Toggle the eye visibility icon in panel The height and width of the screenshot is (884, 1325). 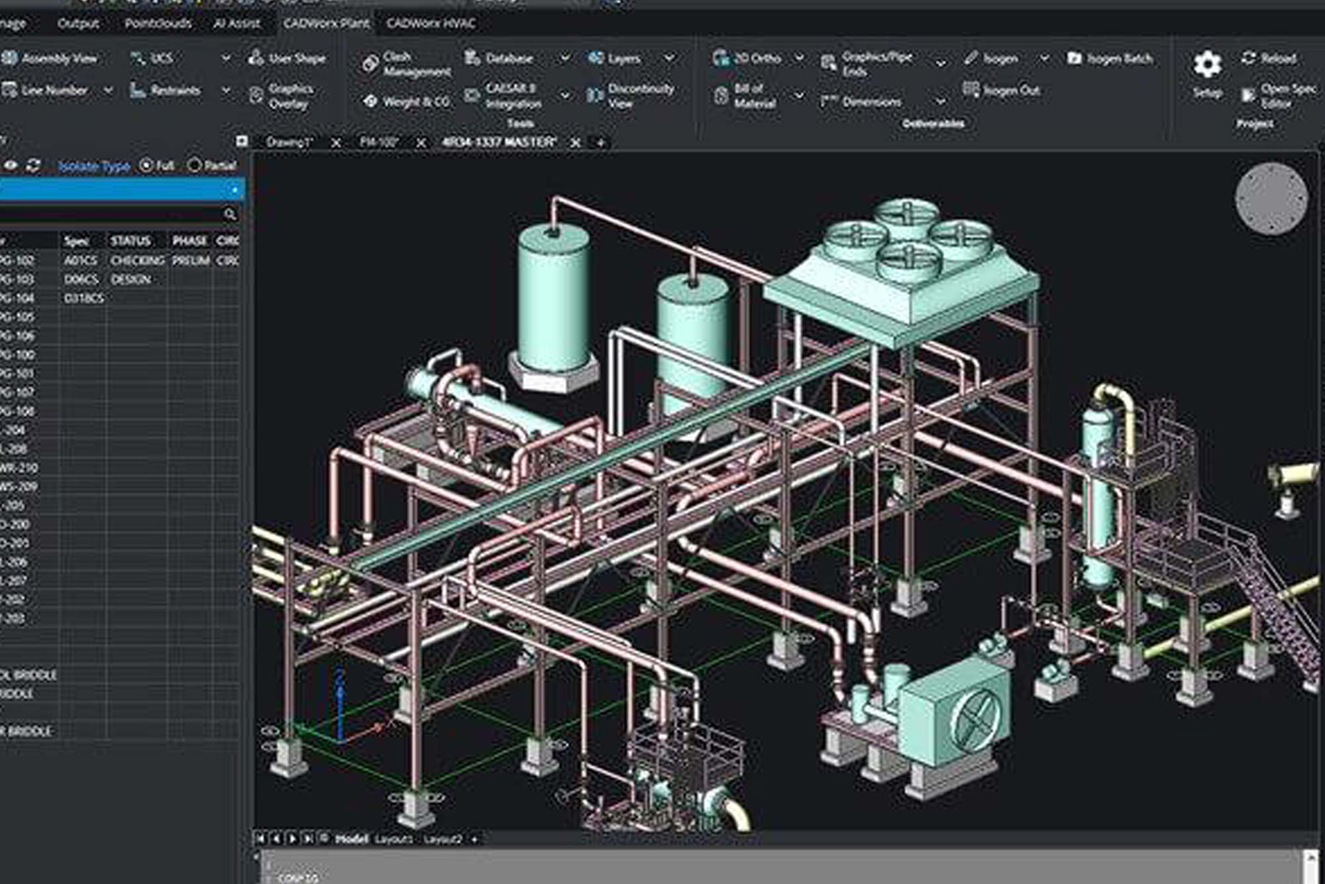point(11,165)
